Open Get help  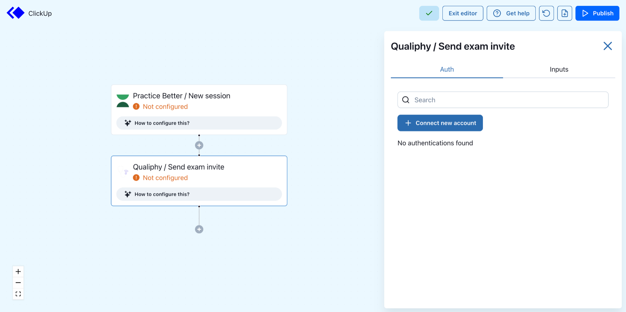click(x=511, y=13)
